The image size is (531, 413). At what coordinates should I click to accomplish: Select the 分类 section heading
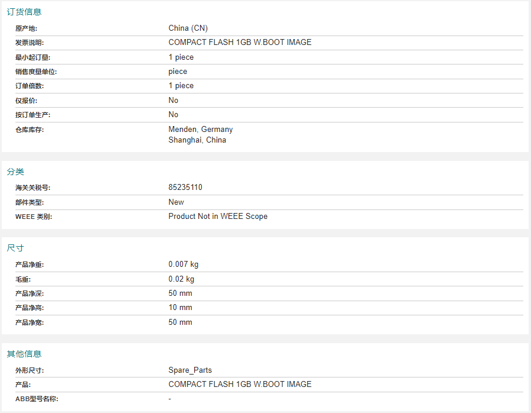pos(15,172)
